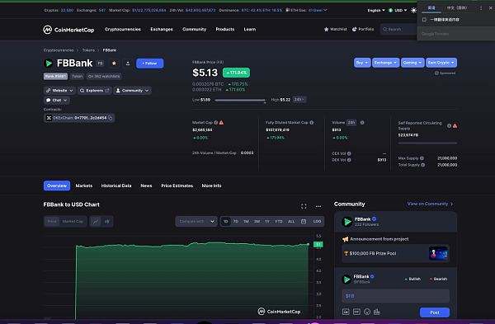
Task: Expand the chart to fullscreen
Action: pos(304,206)
